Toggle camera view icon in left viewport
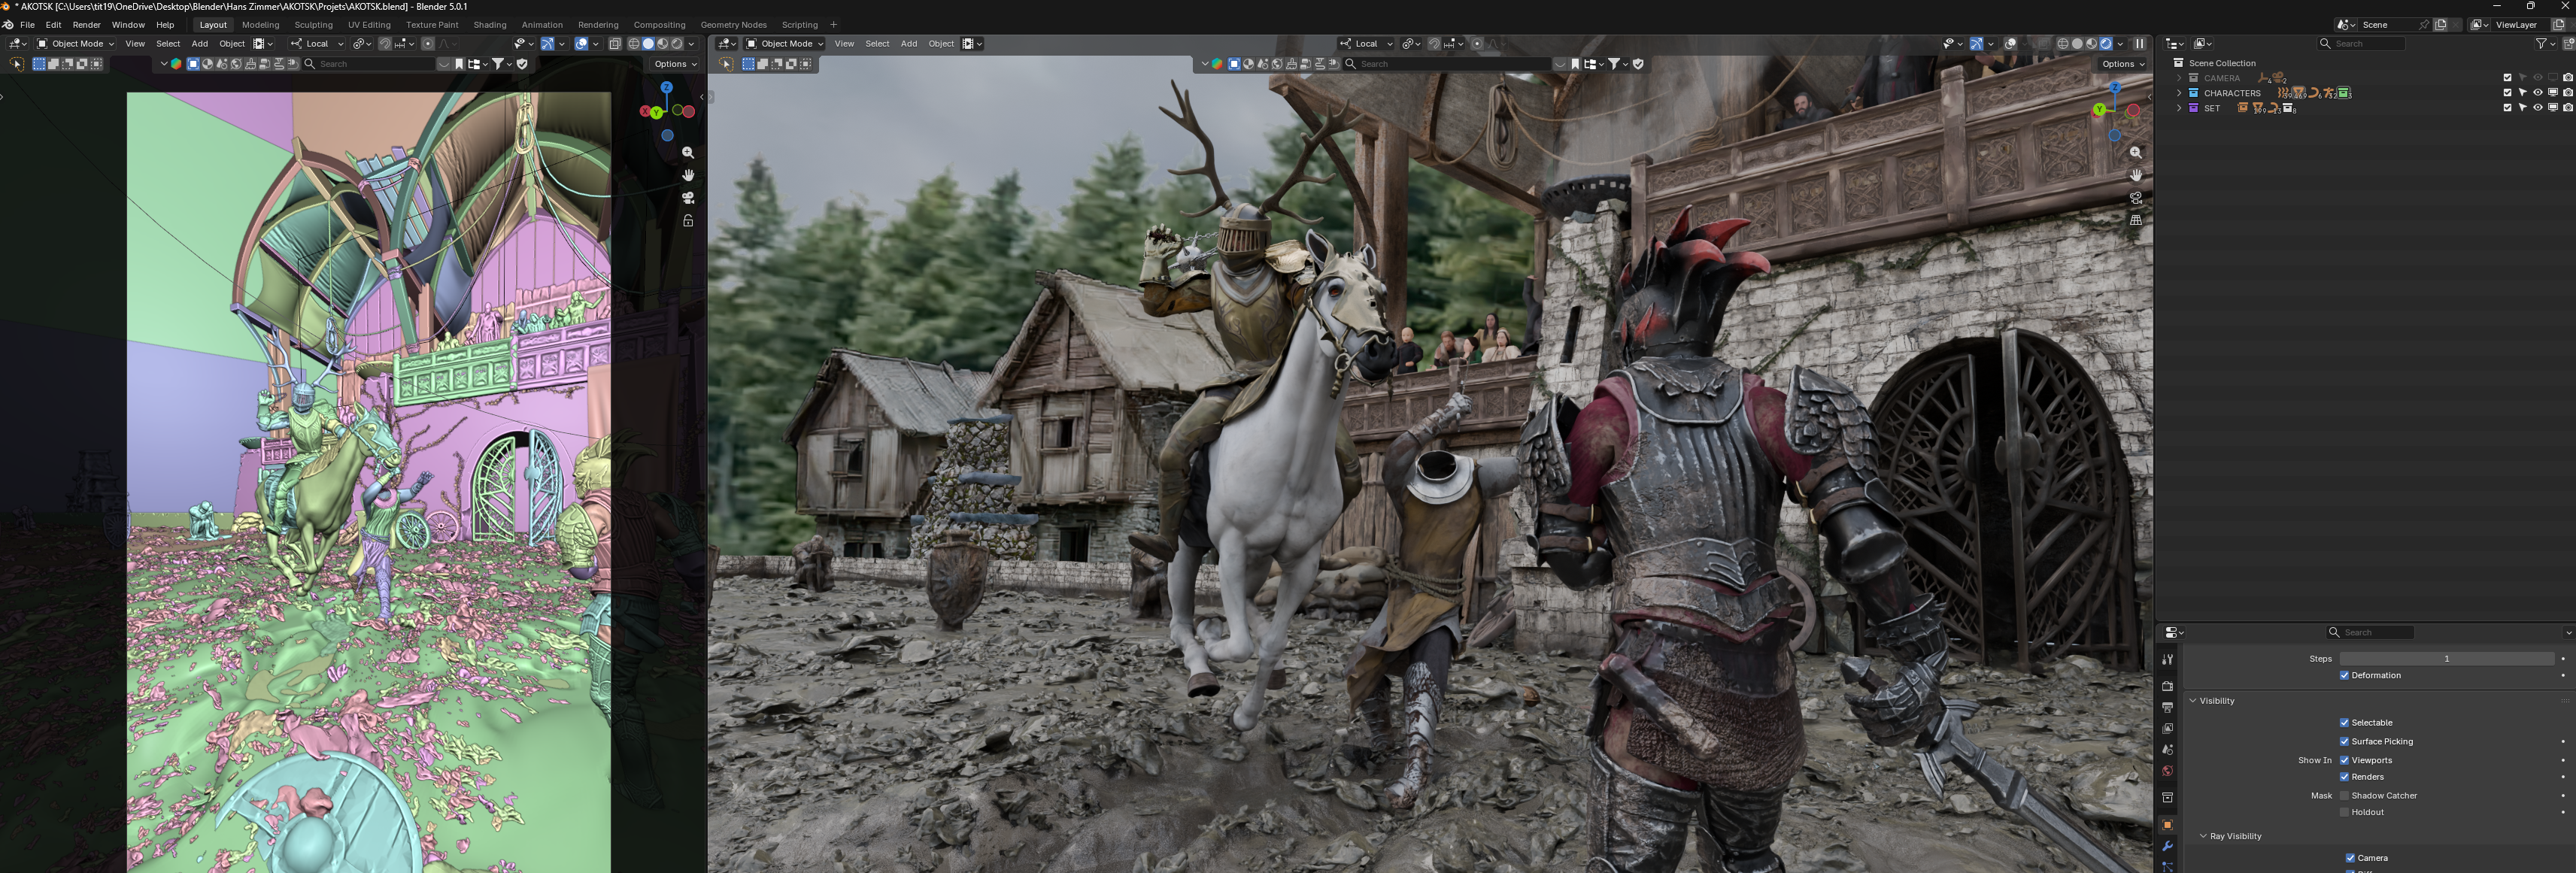Screen dimensions: 2576x873 pos(688,198)
